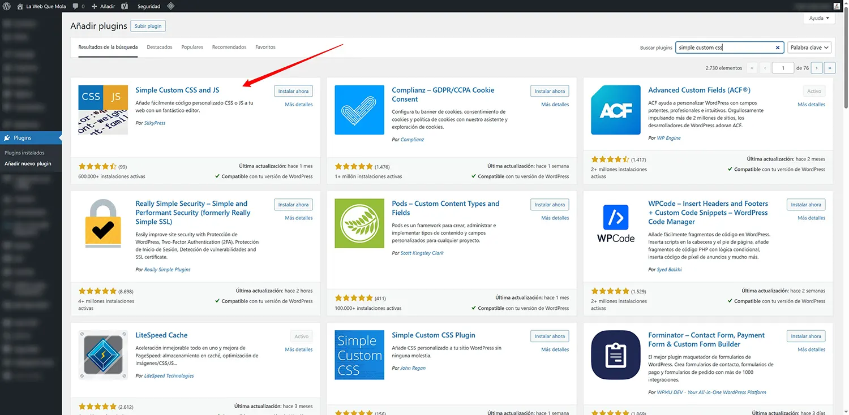Expand the Ayuda help panel
Image resolution: width=849 pixels, height=415 pixels.
pyautogui.click(x=819, y=18)
